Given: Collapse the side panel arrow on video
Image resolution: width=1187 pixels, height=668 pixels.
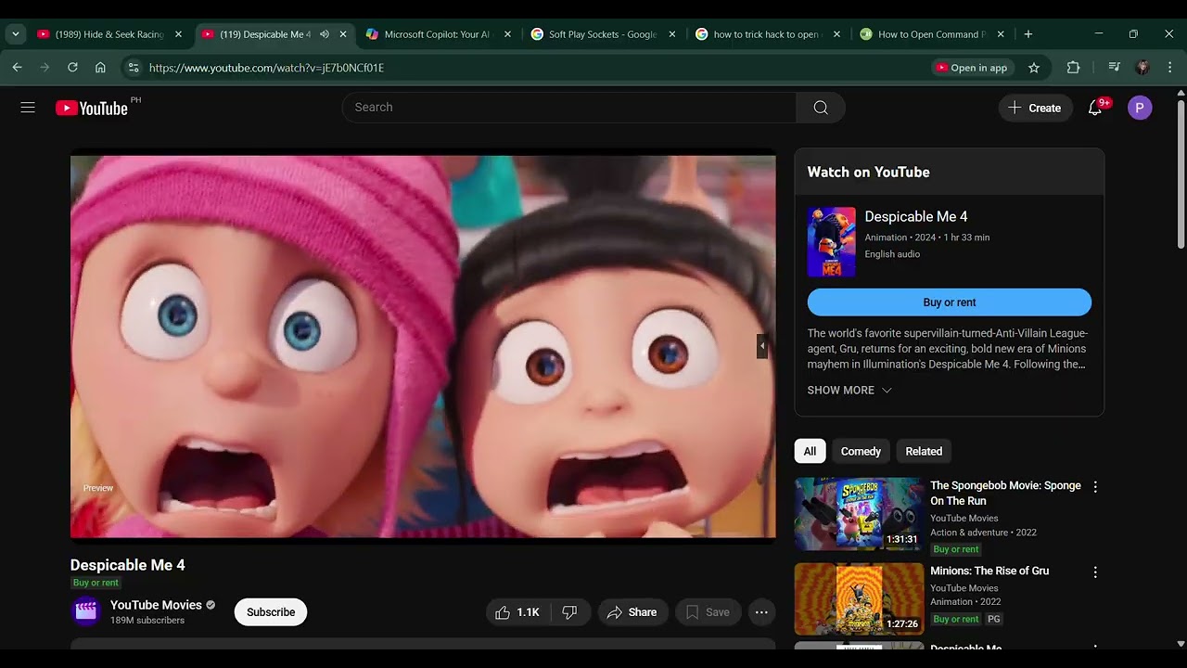Looking at the screenshot, I should click(762, 346).
